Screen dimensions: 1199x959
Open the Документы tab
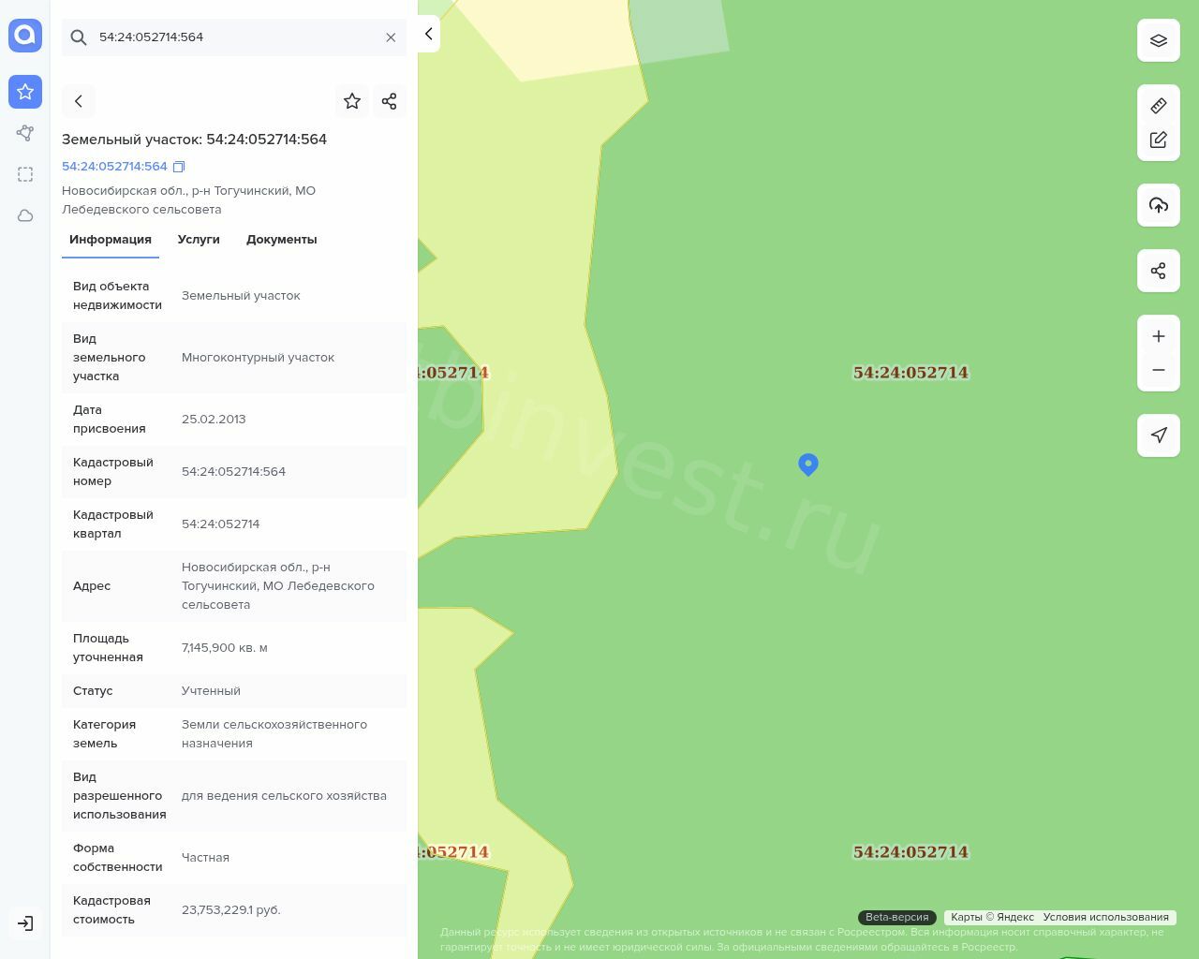coord(281,240)
